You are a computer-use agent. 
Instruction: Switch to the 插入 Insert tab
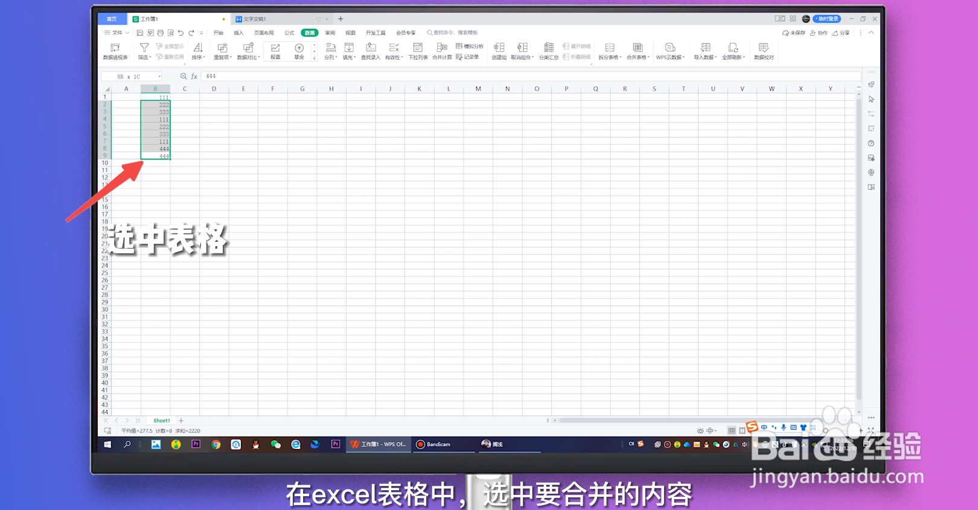[x=239, y=33]
